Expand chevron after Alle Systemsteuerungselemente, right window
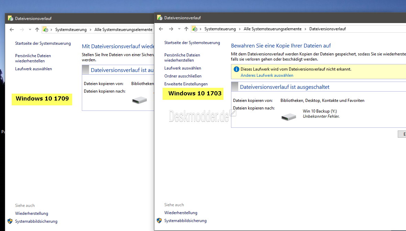 click(x=306, y=29)
